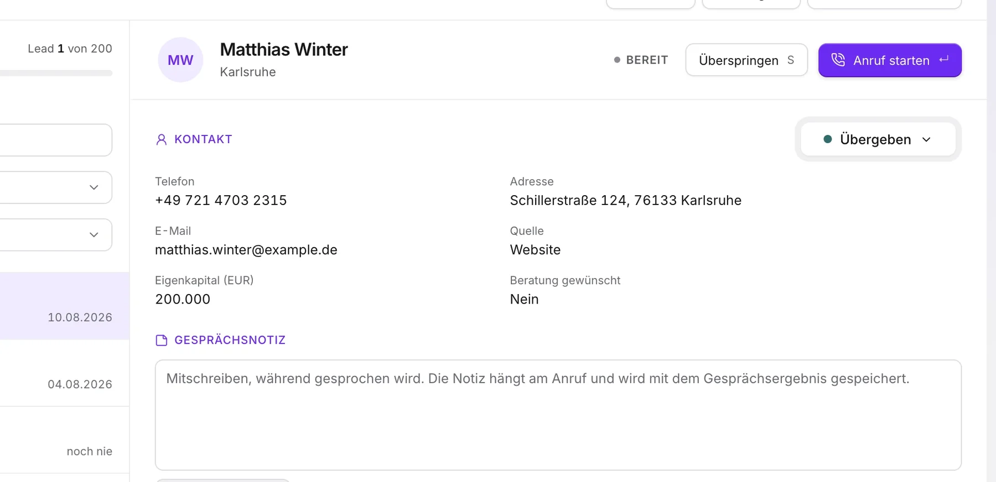Click the BEREIT status indicator

(x=641, y=60)
